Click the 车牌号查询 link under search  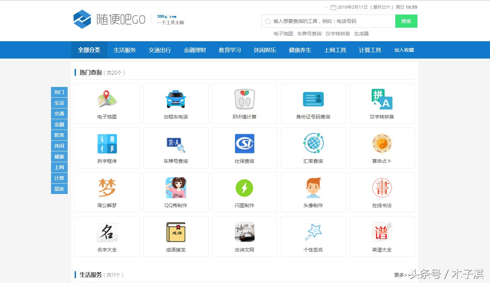[309, 34]
